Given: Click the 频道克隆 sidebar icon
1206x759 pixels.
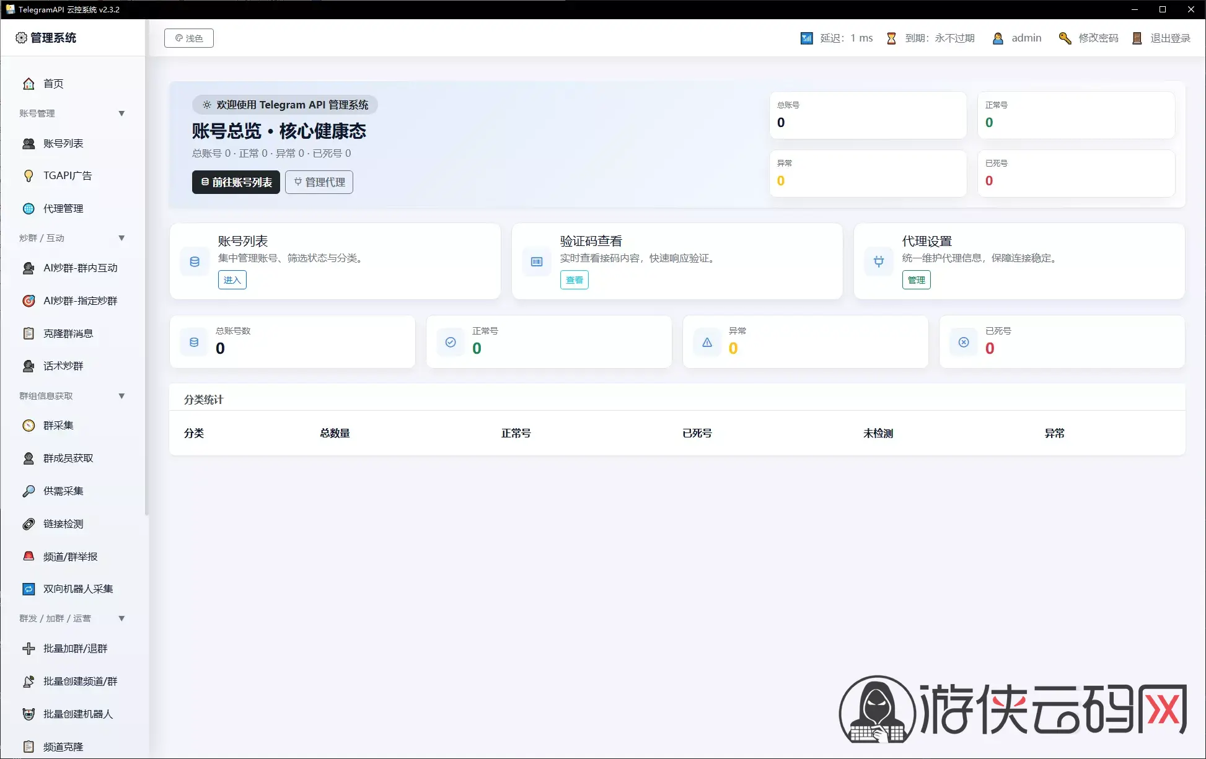Looking at the screenshot, I should (29, 747).
